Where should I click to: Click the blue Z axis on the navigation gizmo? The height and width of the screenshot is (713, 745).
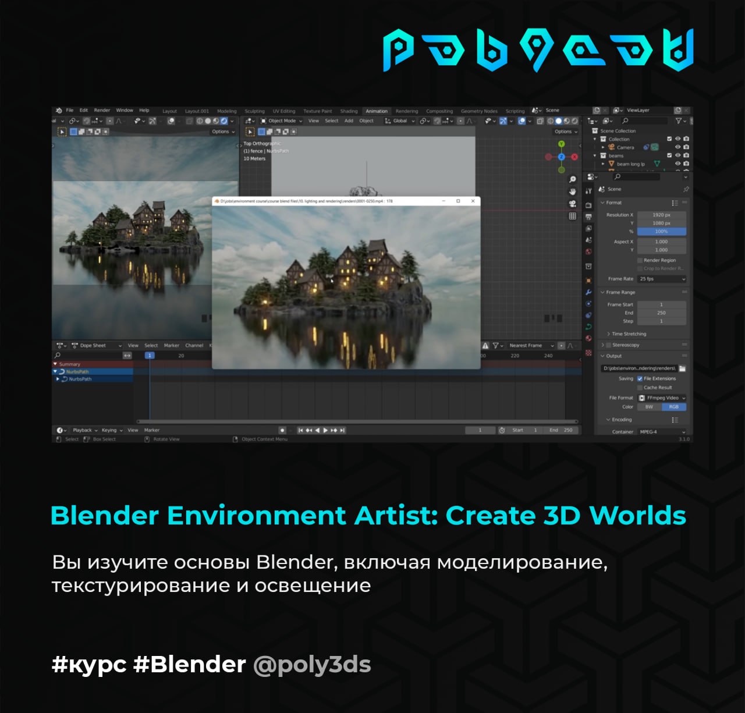pos(561,157)
